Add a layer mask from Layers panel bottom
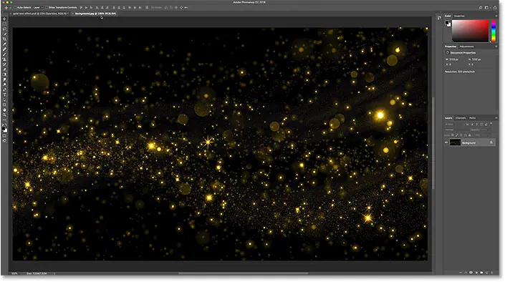 point(471,273)
